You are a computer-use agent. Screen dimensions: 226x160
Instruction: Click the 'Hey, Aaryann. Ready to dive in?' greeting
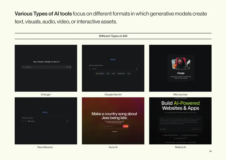coord(46,62)
